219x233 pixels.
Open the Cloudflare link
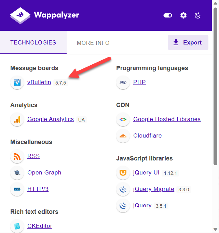click(148, 135)
